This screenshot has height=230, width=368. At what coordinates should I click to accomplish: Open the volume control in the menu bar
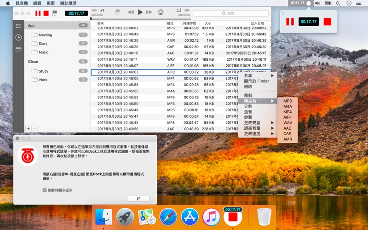coord(317,3)
